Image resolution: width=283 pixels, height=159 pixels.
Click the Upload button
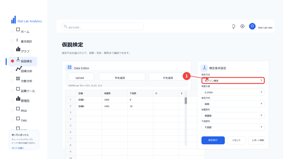(81, 77)
